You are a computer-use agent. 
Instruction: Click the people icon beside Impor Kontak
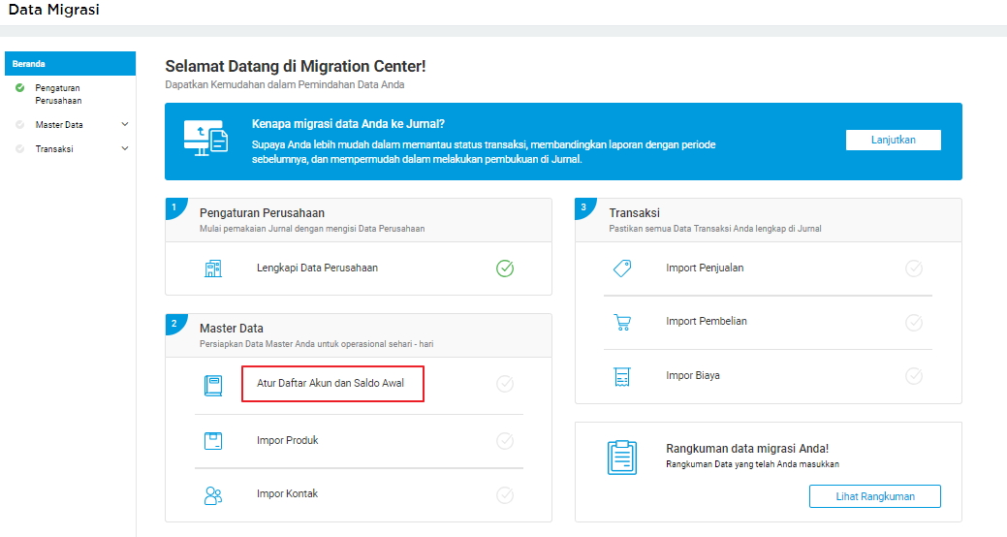[x=213, y=495]
